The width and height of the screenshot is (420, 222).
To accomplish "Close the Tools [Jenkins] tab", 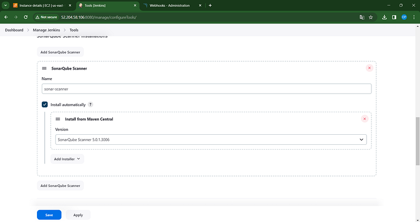I will (x=135, y=5).
